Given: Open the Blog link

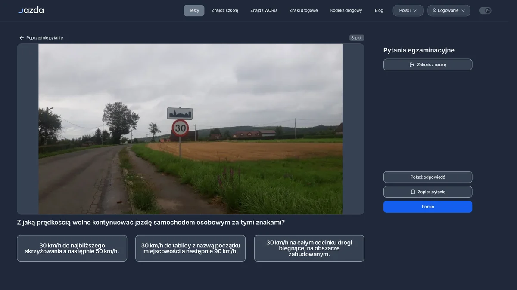Looking at the screenshot, I should 379,10.
